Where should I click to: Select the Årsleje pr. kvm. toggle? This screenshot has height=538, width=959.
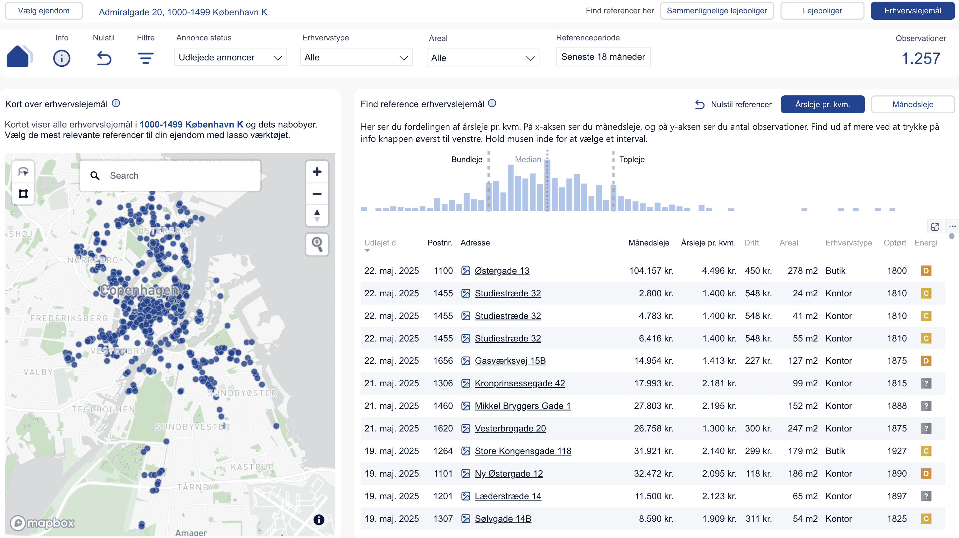(x=822, y=104)
